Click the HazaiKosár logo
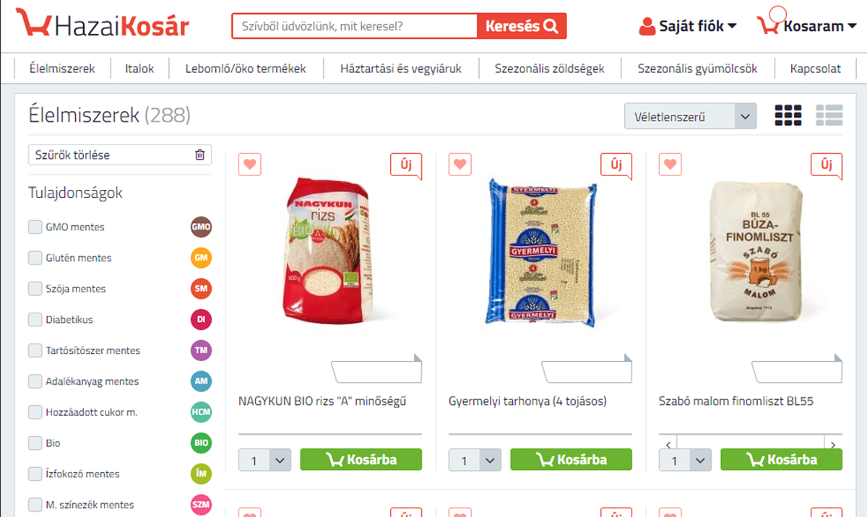867x517 pixels. (103, 25)
